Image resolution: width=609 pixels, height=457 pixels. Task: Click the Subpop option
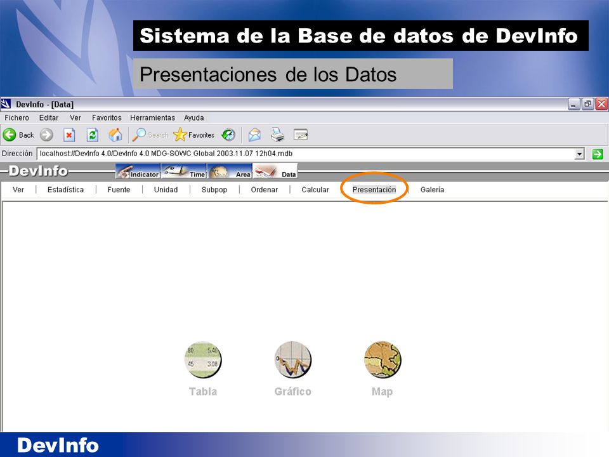(x=214, y=190)
